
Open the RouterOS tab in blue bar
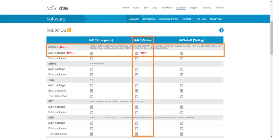(x=187, y=19)
